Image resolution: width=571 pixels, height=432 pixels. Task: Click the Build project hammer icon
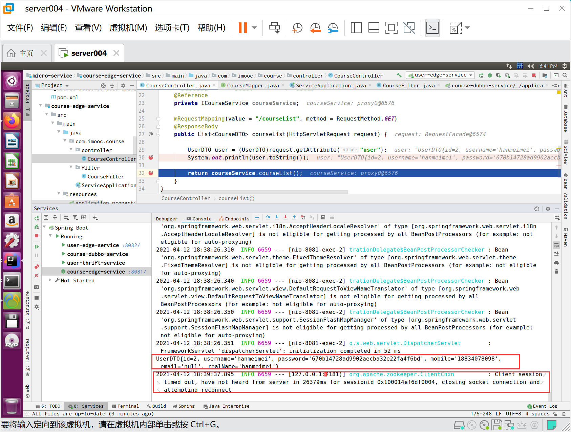(399, 75)
